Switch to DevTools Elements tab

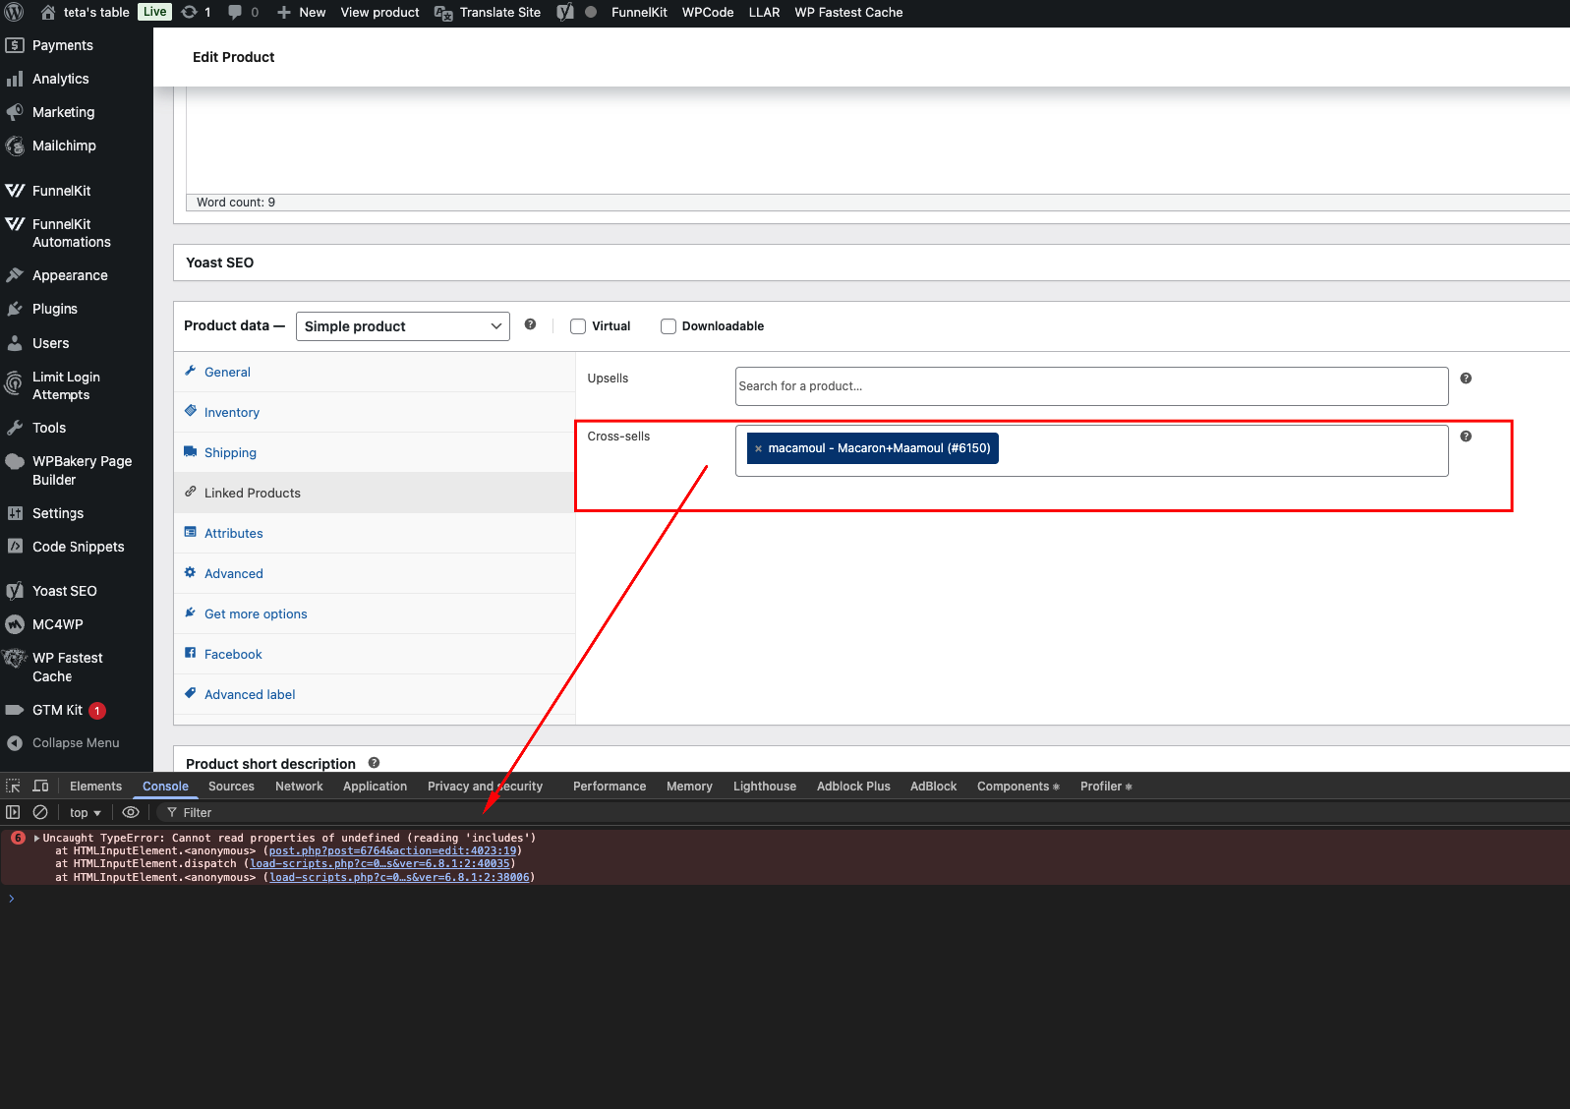tap(96, 787)
